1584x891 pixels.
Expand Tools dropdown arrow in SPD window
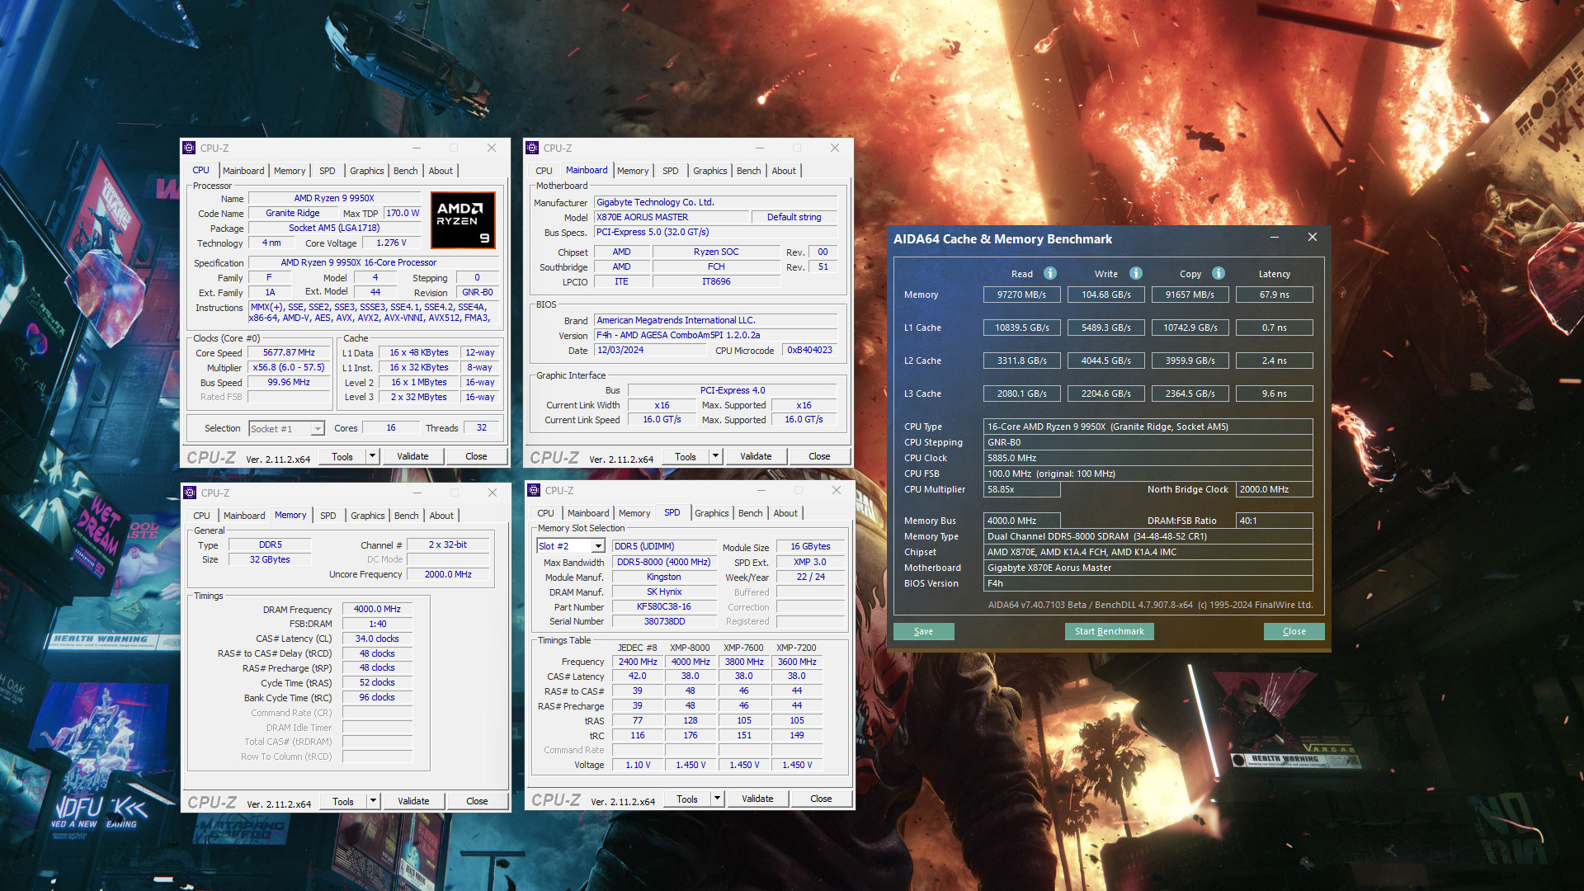(717, 799)
